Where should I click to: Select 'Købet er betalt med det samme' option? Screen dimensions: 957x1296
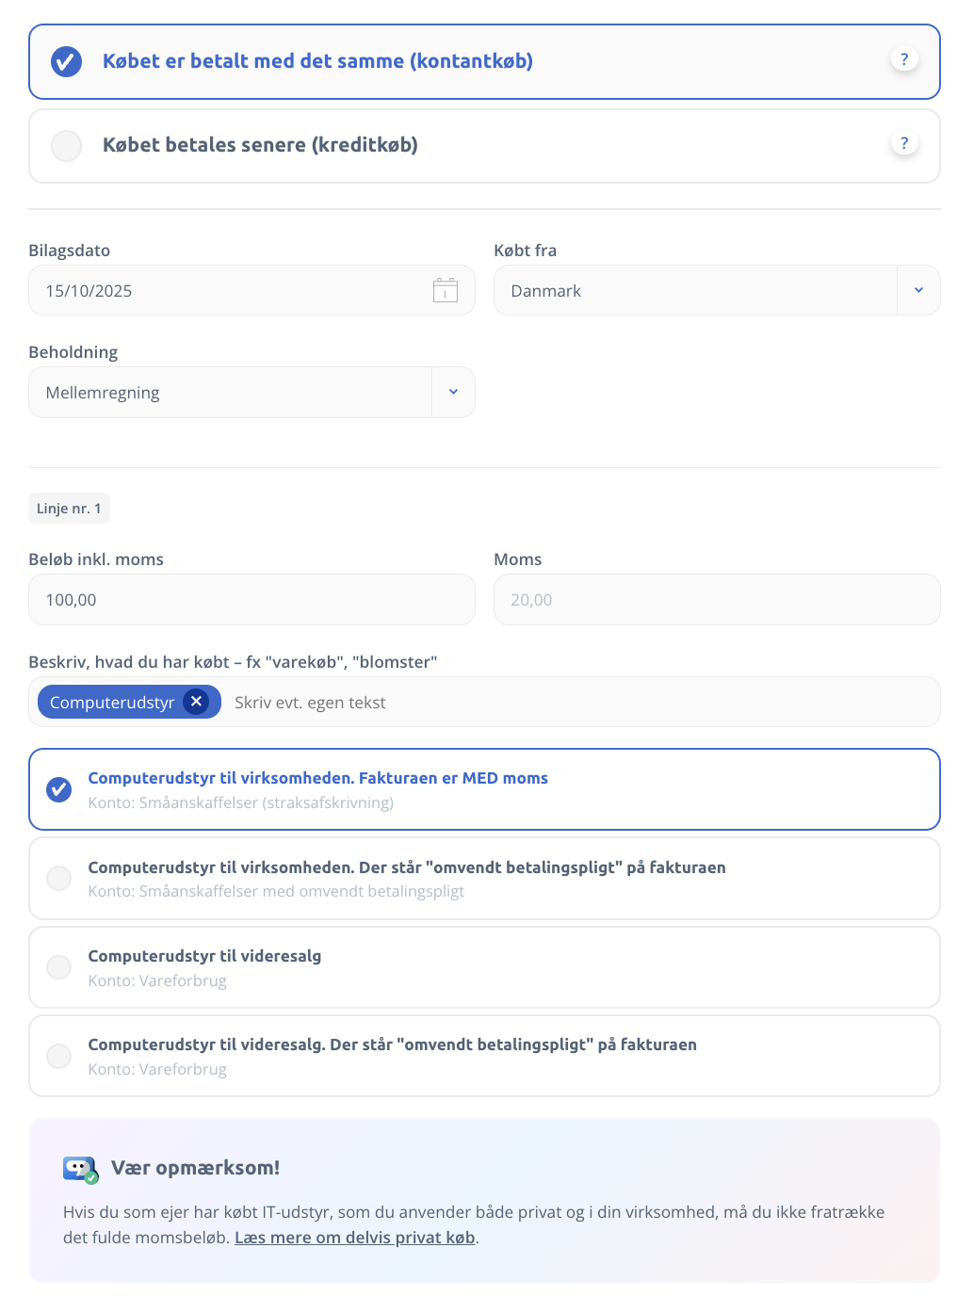click(x=66, y=61)
